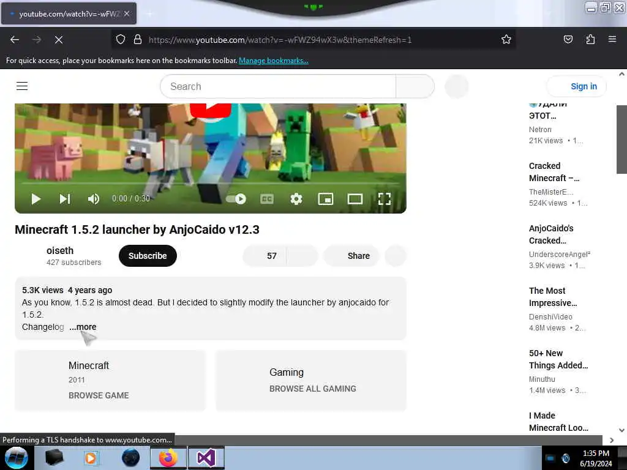Like the video with 57 likes
This screenshot has height=470, width=627.
265,256
